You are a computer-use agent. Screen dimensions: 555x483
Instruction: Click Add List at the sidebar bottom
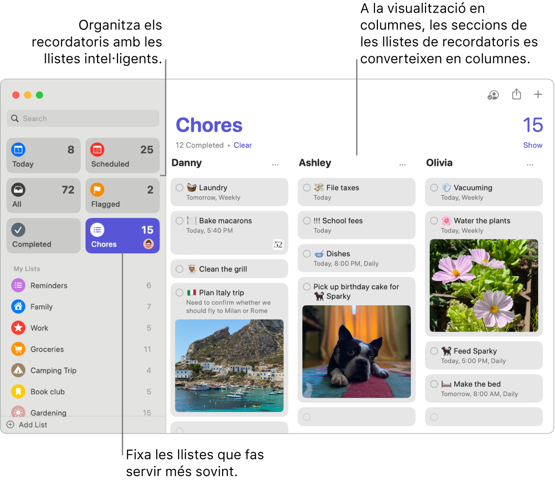(x=26, y=424)
